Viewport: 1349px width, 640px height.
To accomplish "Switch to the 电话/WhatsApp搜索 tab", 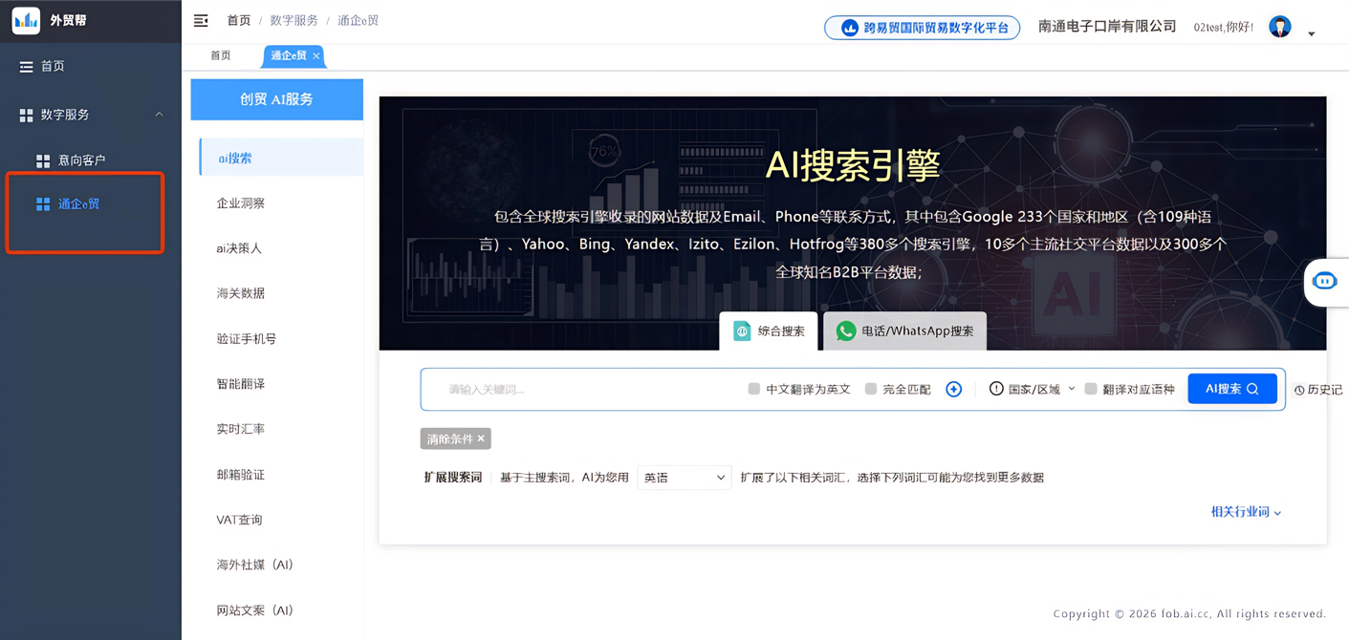I will coord(903,331).
